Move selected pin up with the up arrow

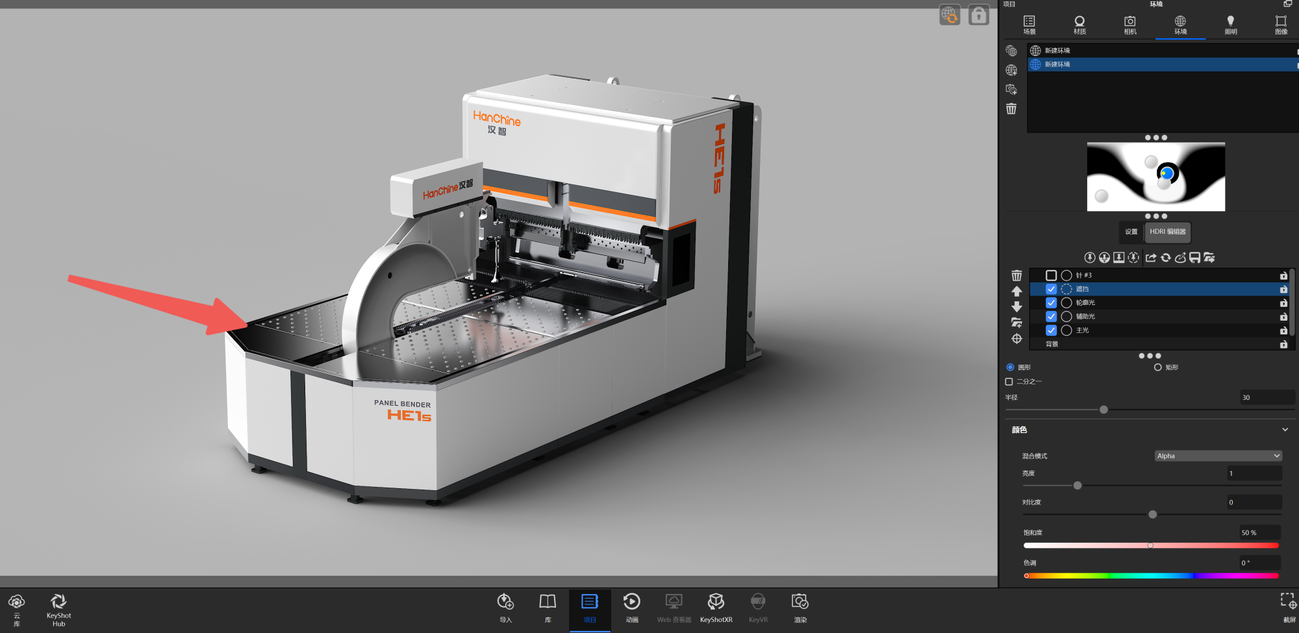pyautogui.click(x=1016, y=292)
